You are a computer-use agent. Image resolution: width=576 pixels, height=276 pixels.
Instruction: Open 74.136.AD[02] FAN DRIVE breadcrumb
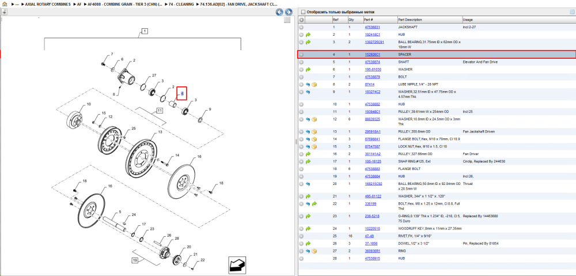pyautogui.click(x=239, y=4)
